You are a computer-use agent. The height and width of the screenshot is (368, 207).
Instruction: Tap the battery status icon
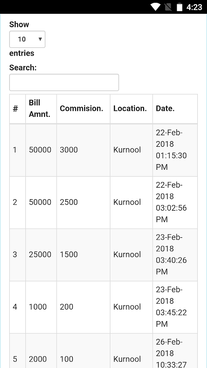point(179,7)
